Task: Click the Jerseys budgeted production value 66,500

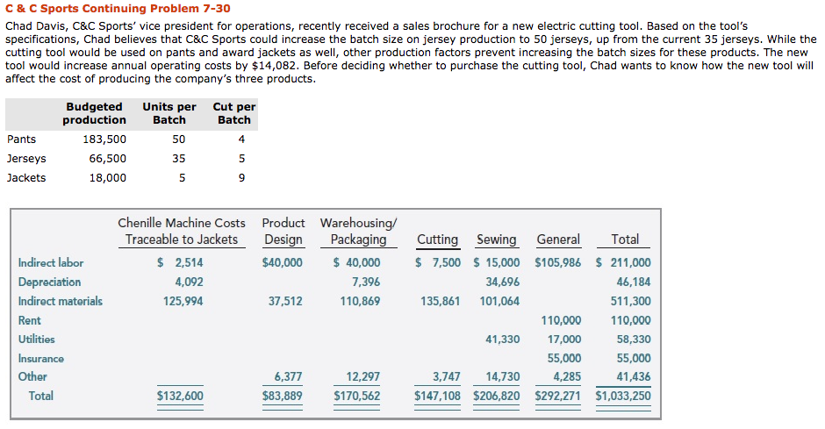Action: coord(108,159)
